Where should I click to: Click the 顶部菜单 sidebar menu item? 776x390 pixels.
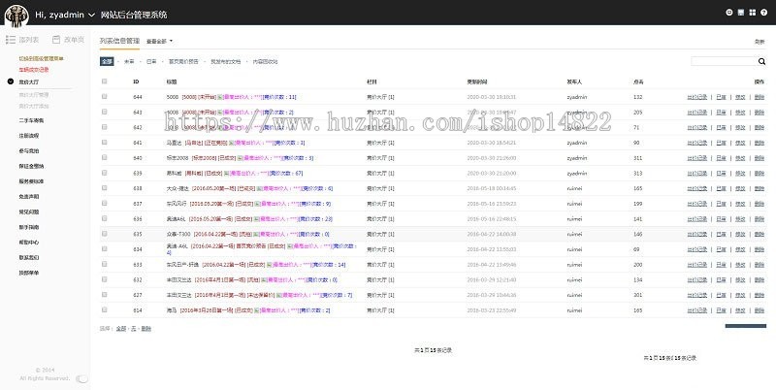[29, 273]
